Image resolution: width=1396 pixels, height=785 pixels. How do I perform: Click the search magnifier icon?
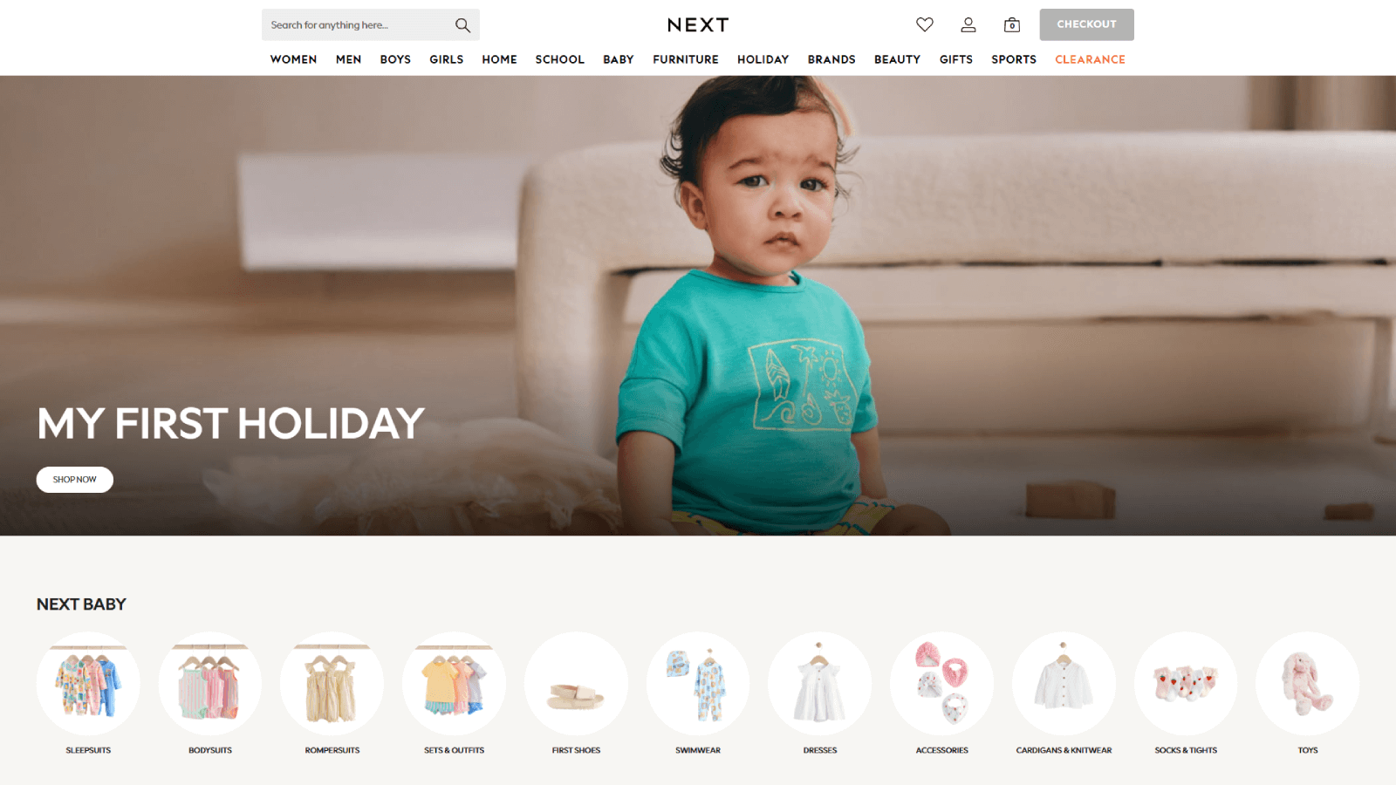(462, 25)
